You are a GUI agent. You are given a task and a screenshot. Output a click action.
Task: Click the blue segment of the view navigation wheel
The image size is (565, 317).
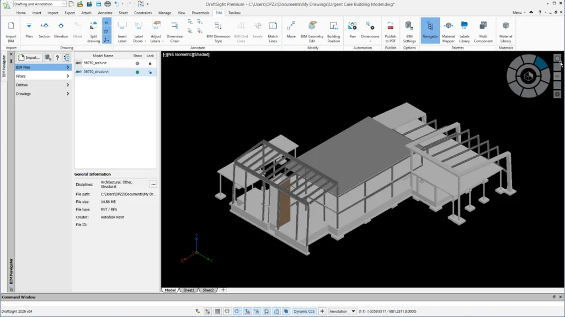pyautogui.click(x=541, y=63)
